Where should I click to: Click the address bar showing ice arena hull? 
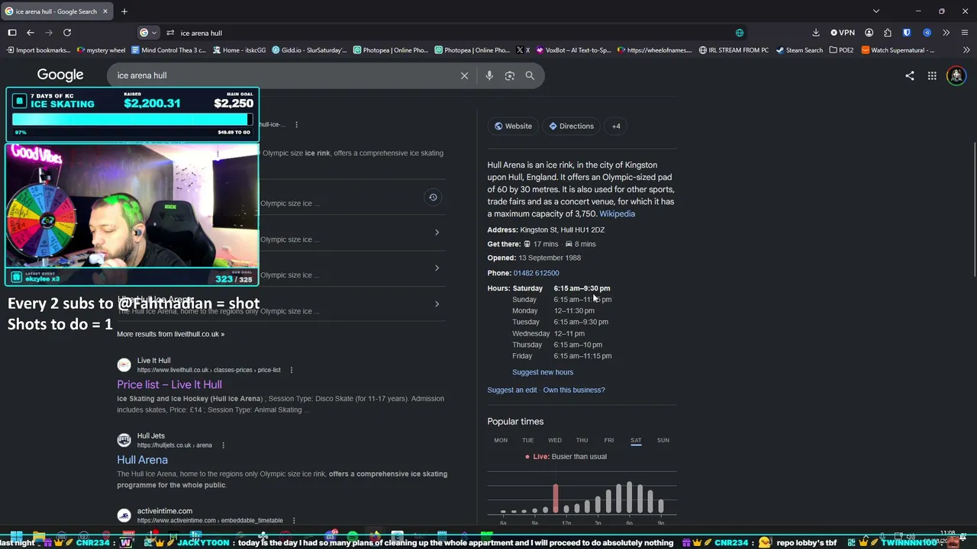coord(450,33)
